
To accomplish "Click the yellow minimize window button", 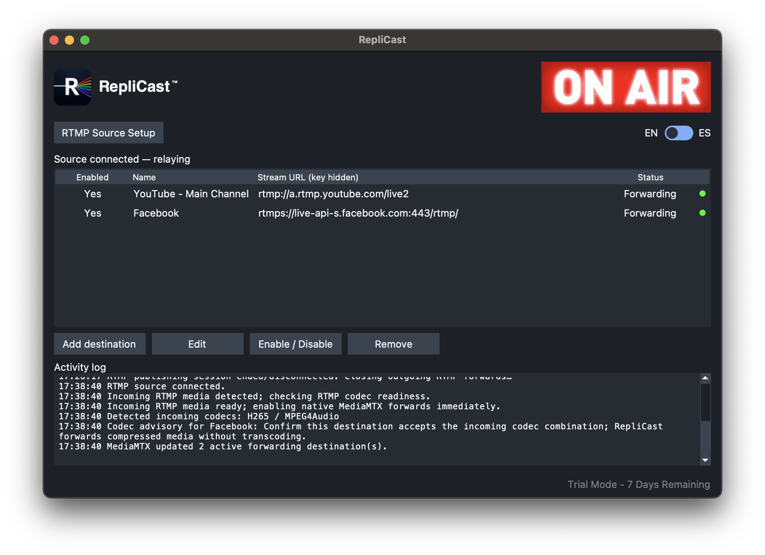I will tap(69, 40).
